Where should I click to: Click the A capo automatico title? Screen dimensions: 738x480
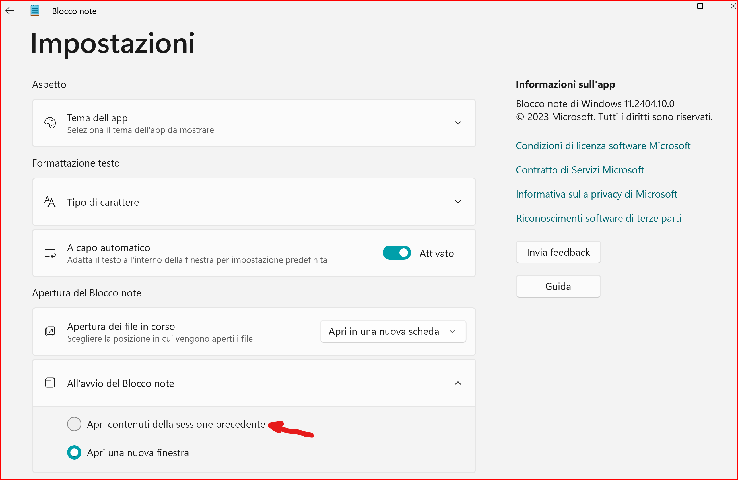(108, 248)
